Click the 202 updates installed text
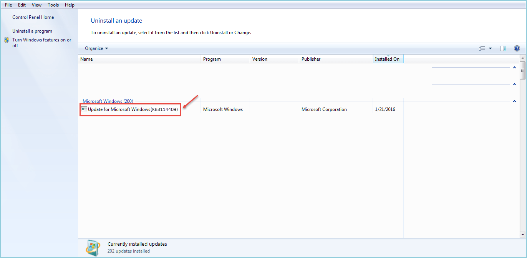 coord(129,251)
